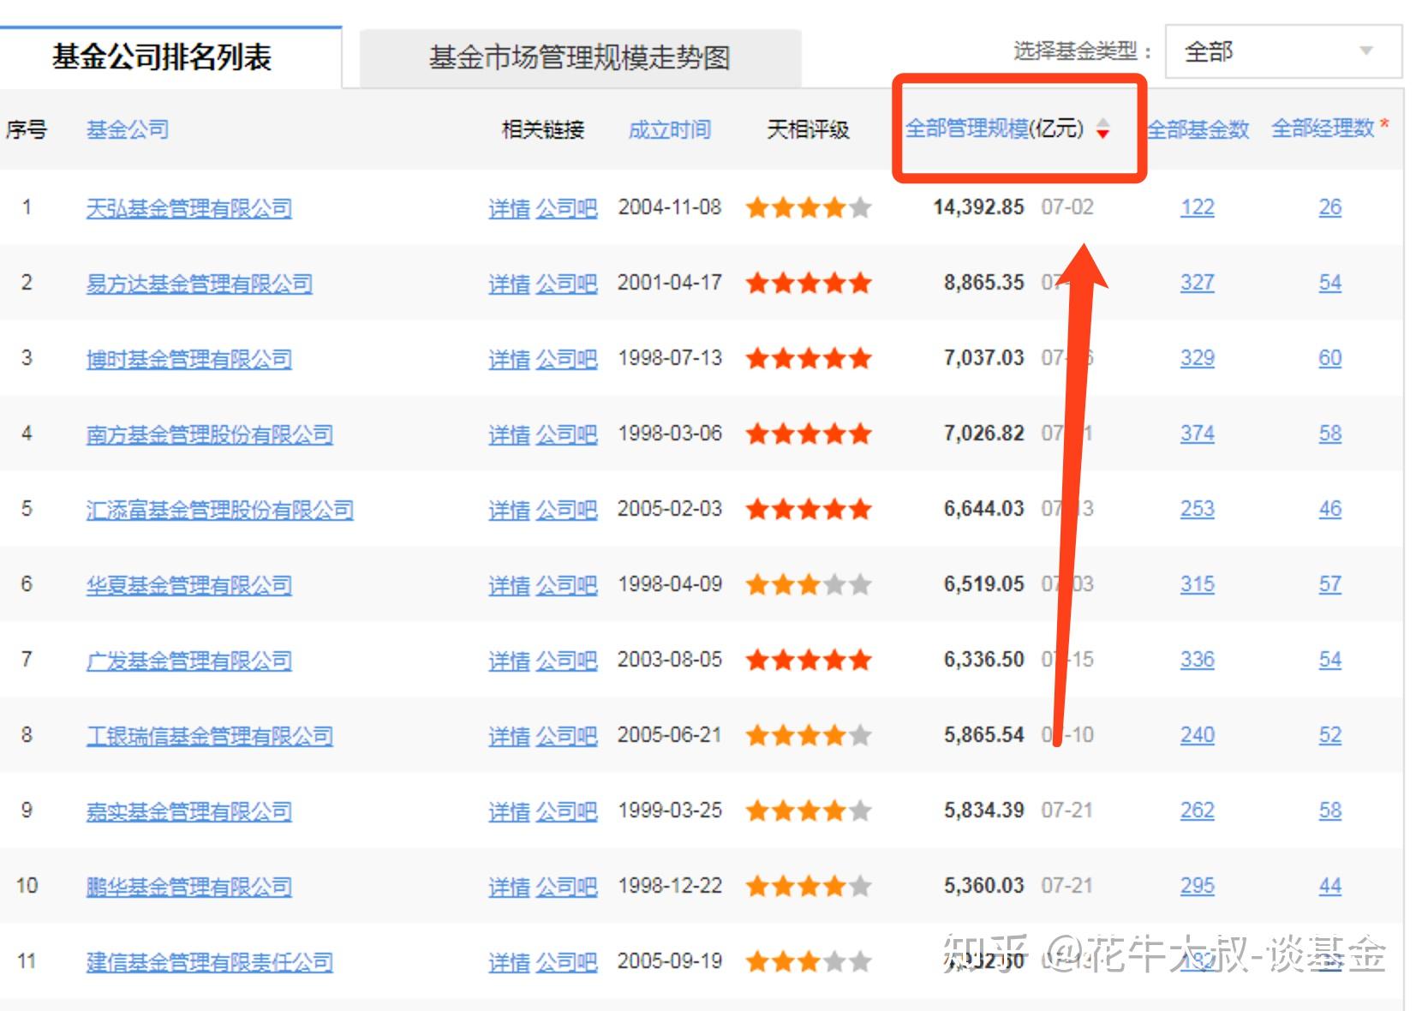Click 公司吧 link for 南方基金

(566, 434)
